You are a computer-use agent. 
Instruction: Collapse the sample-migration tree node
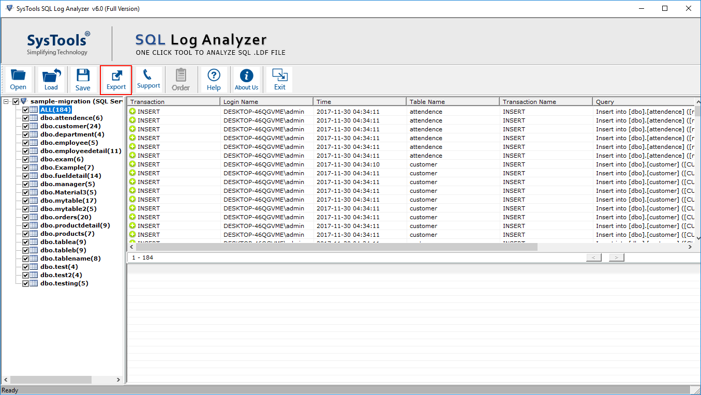(6, 102)
